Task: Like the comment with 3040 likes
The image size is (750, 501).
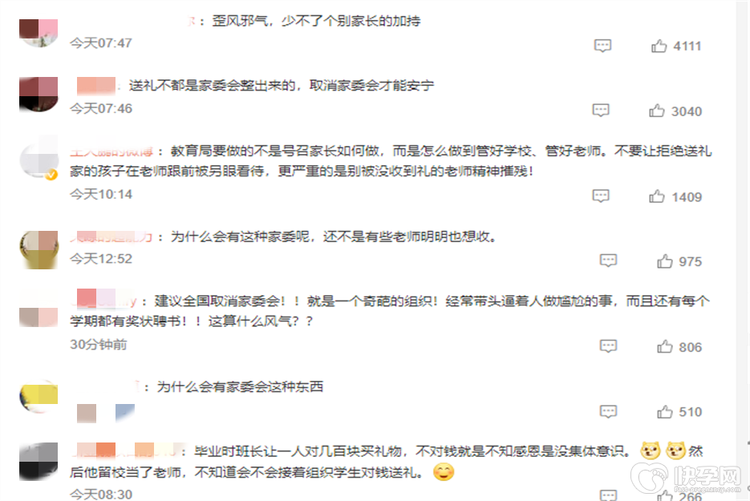Action: coord(657,111)
